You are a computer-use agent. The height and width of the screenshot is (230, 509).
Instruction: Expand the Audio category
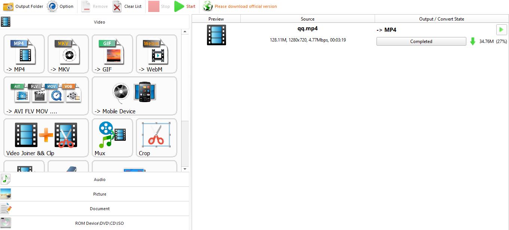click(x=99, y=179)
